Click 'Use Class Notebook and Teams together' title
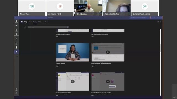The image size is (177, 99). (x=101, y=93)
